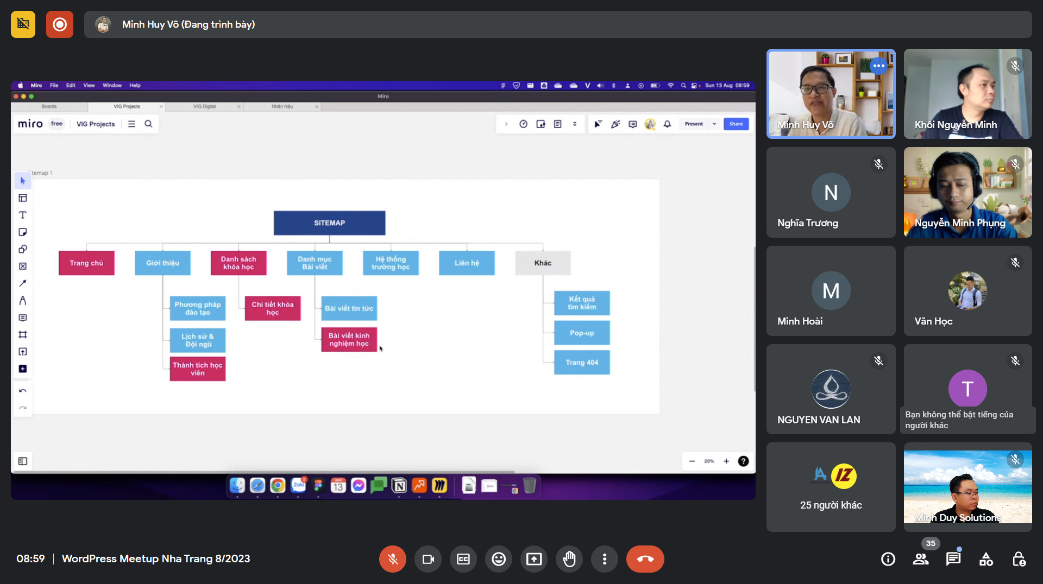Show the participants list
Image resolution: width=1043 pixels, height=584 pixels.
(x=921, y=559)
